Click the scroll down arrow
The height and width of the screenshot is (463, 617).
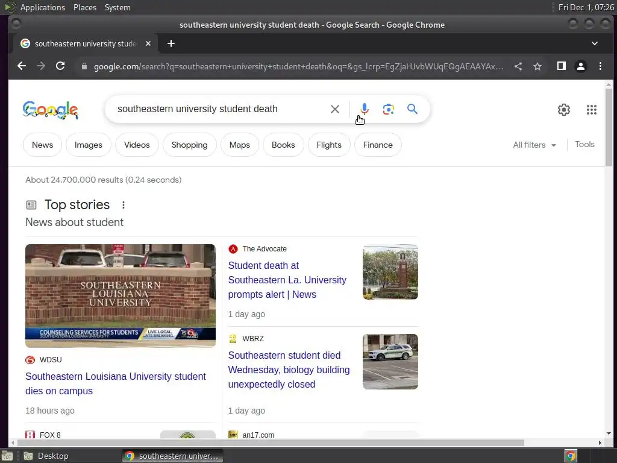click(609, 433)
